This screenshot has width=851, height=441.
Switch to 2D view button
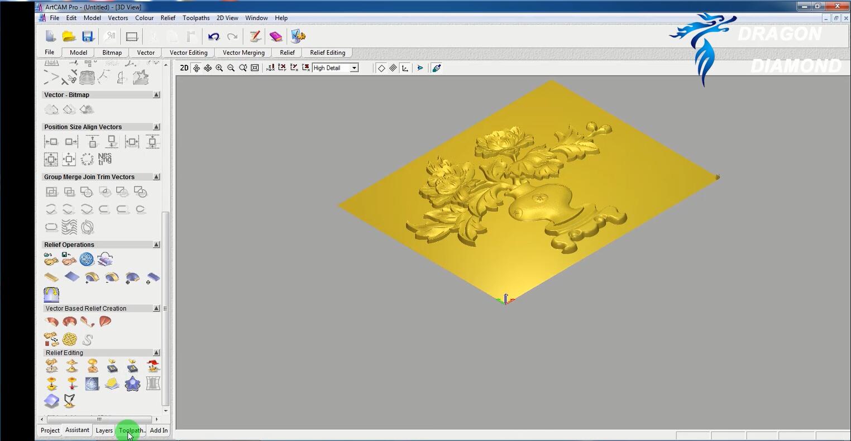click(184, 68)
